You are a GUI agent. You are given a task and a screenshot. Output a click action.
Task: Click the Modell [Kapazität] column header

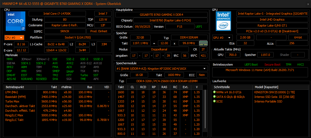[x=281, y=87]
